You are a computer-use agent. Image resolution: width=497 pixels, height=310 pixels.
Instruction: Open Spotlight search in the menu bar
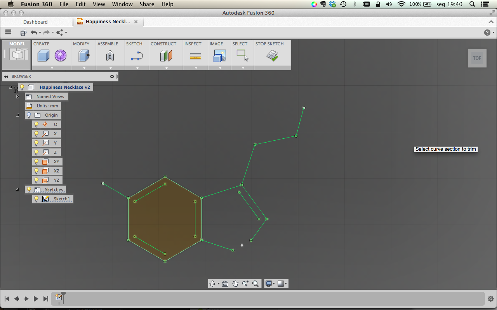pyautogui.click(x=472, y=4)
